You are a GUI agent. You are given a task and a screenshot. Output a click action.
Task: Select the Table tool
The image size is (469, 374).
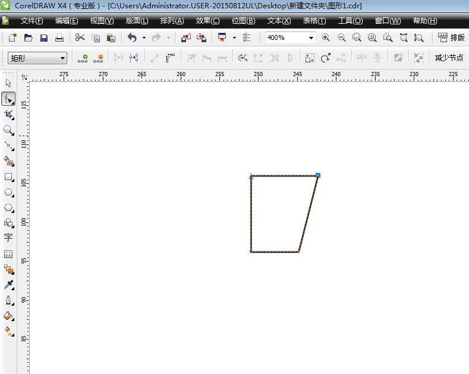pyautogui.click(x=8, y=254)
